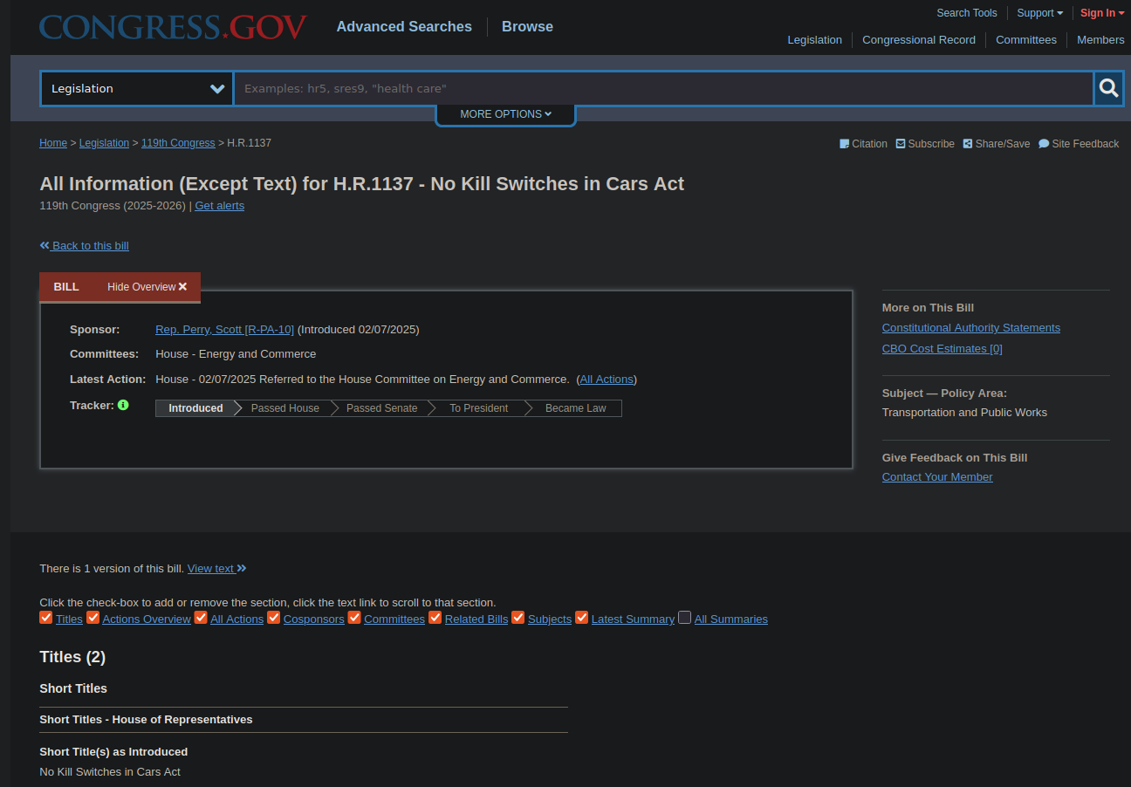This screenshot has width=1131, height=787.
Task: Click the "Titles (2)" section heading
Action: 72,657
